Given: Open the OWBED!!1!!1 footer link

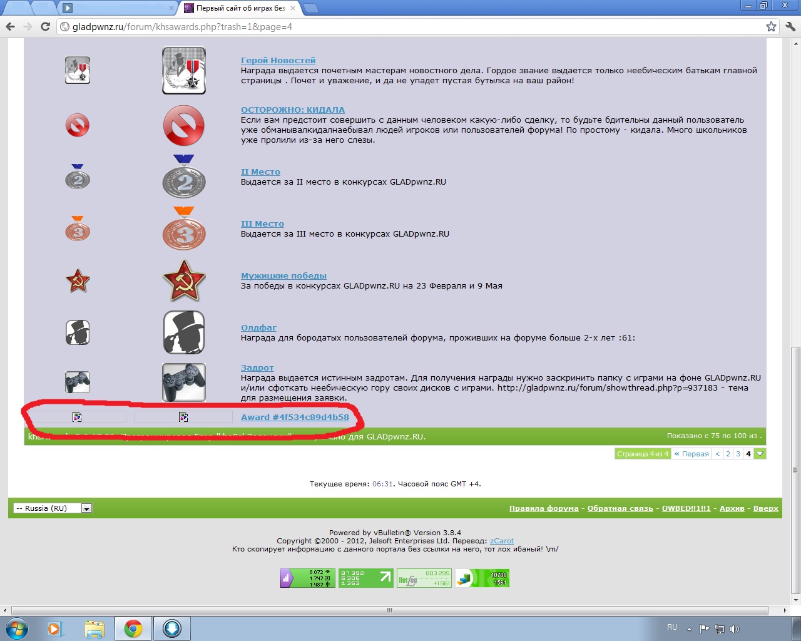Looking at the screenshot, I should pyautogui.click(x=686, y=508).
